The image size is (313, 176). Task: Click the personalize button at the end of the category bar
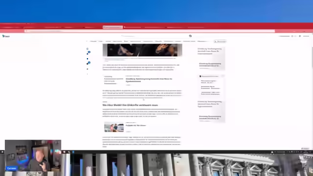tap(221, 41)
